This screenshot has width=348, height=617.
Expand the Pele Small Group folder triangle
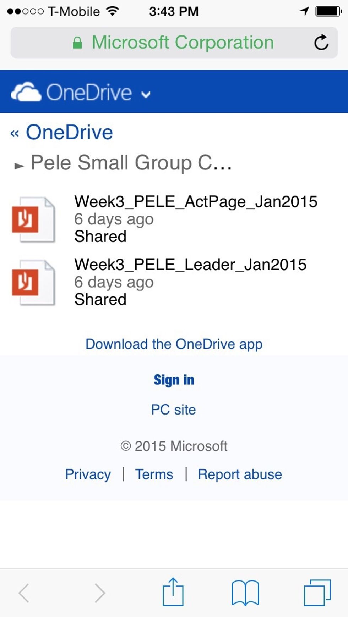(x=19, y=166)
